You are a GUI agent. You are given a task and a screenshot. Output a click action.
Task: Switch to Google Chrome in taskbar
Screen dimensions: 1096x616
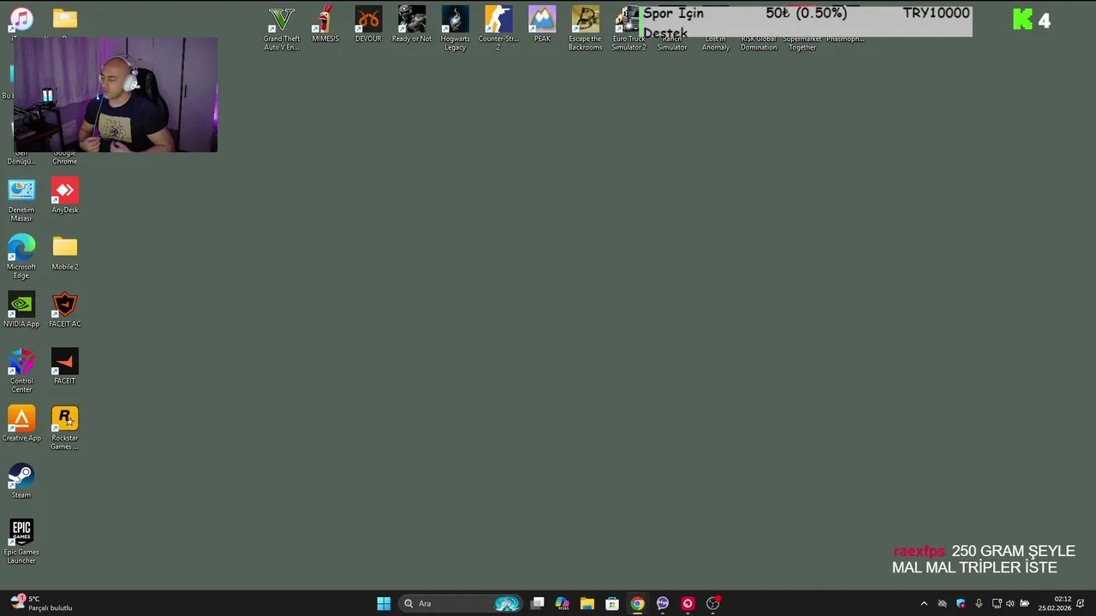pos(637,603)
